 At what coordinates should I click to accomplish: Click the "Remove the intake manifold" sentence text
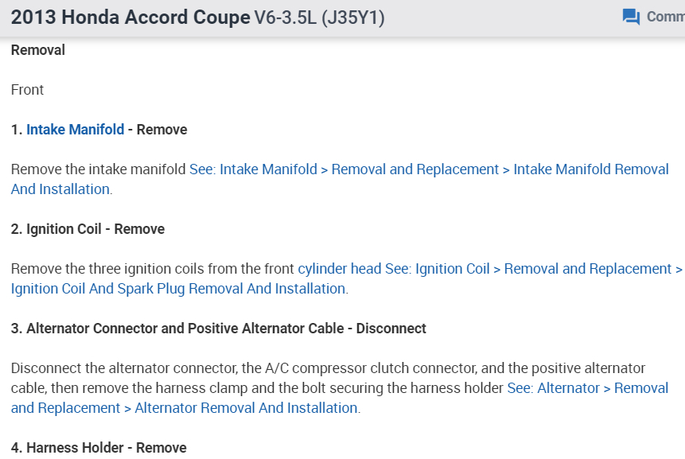[x=99, y=169]
